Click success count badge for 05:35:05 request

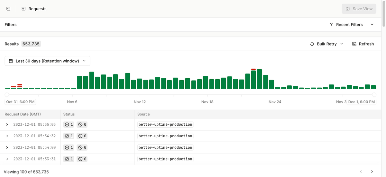69,124
